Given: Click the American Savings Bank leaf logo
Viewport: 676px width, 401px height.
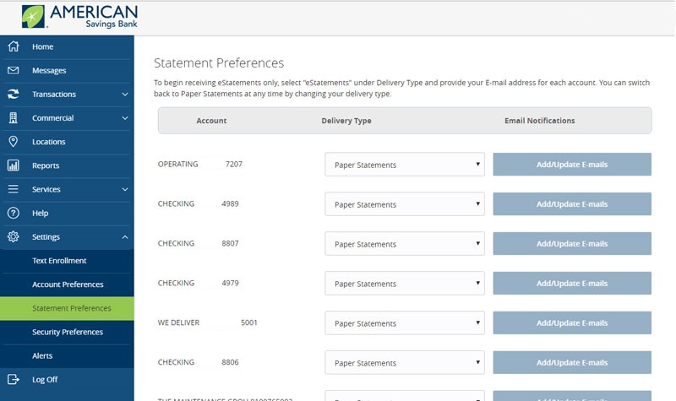Looking at the screenshot, I should pos(33,17).
